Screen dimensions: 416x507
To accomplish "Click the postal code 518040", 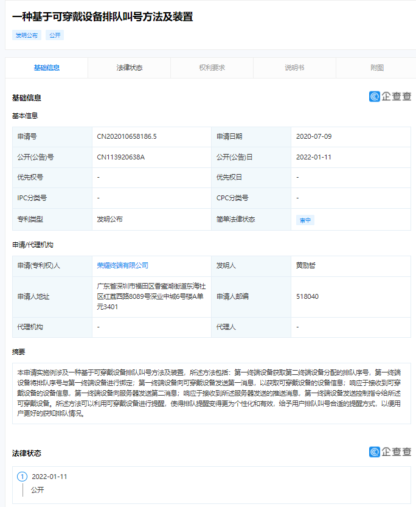I will (307, 296).
